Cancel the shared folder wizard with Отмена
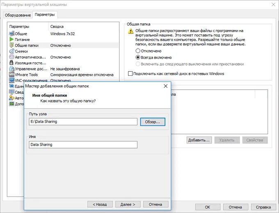Screen dimensions: 279x213 pos(156,204)
